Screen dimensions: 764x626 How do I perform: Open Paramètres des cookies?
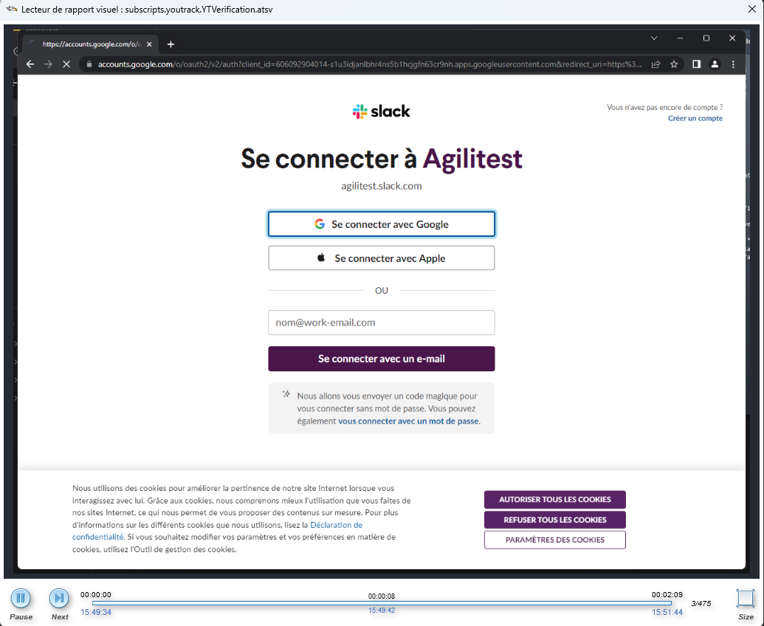[x=554, y=540]
